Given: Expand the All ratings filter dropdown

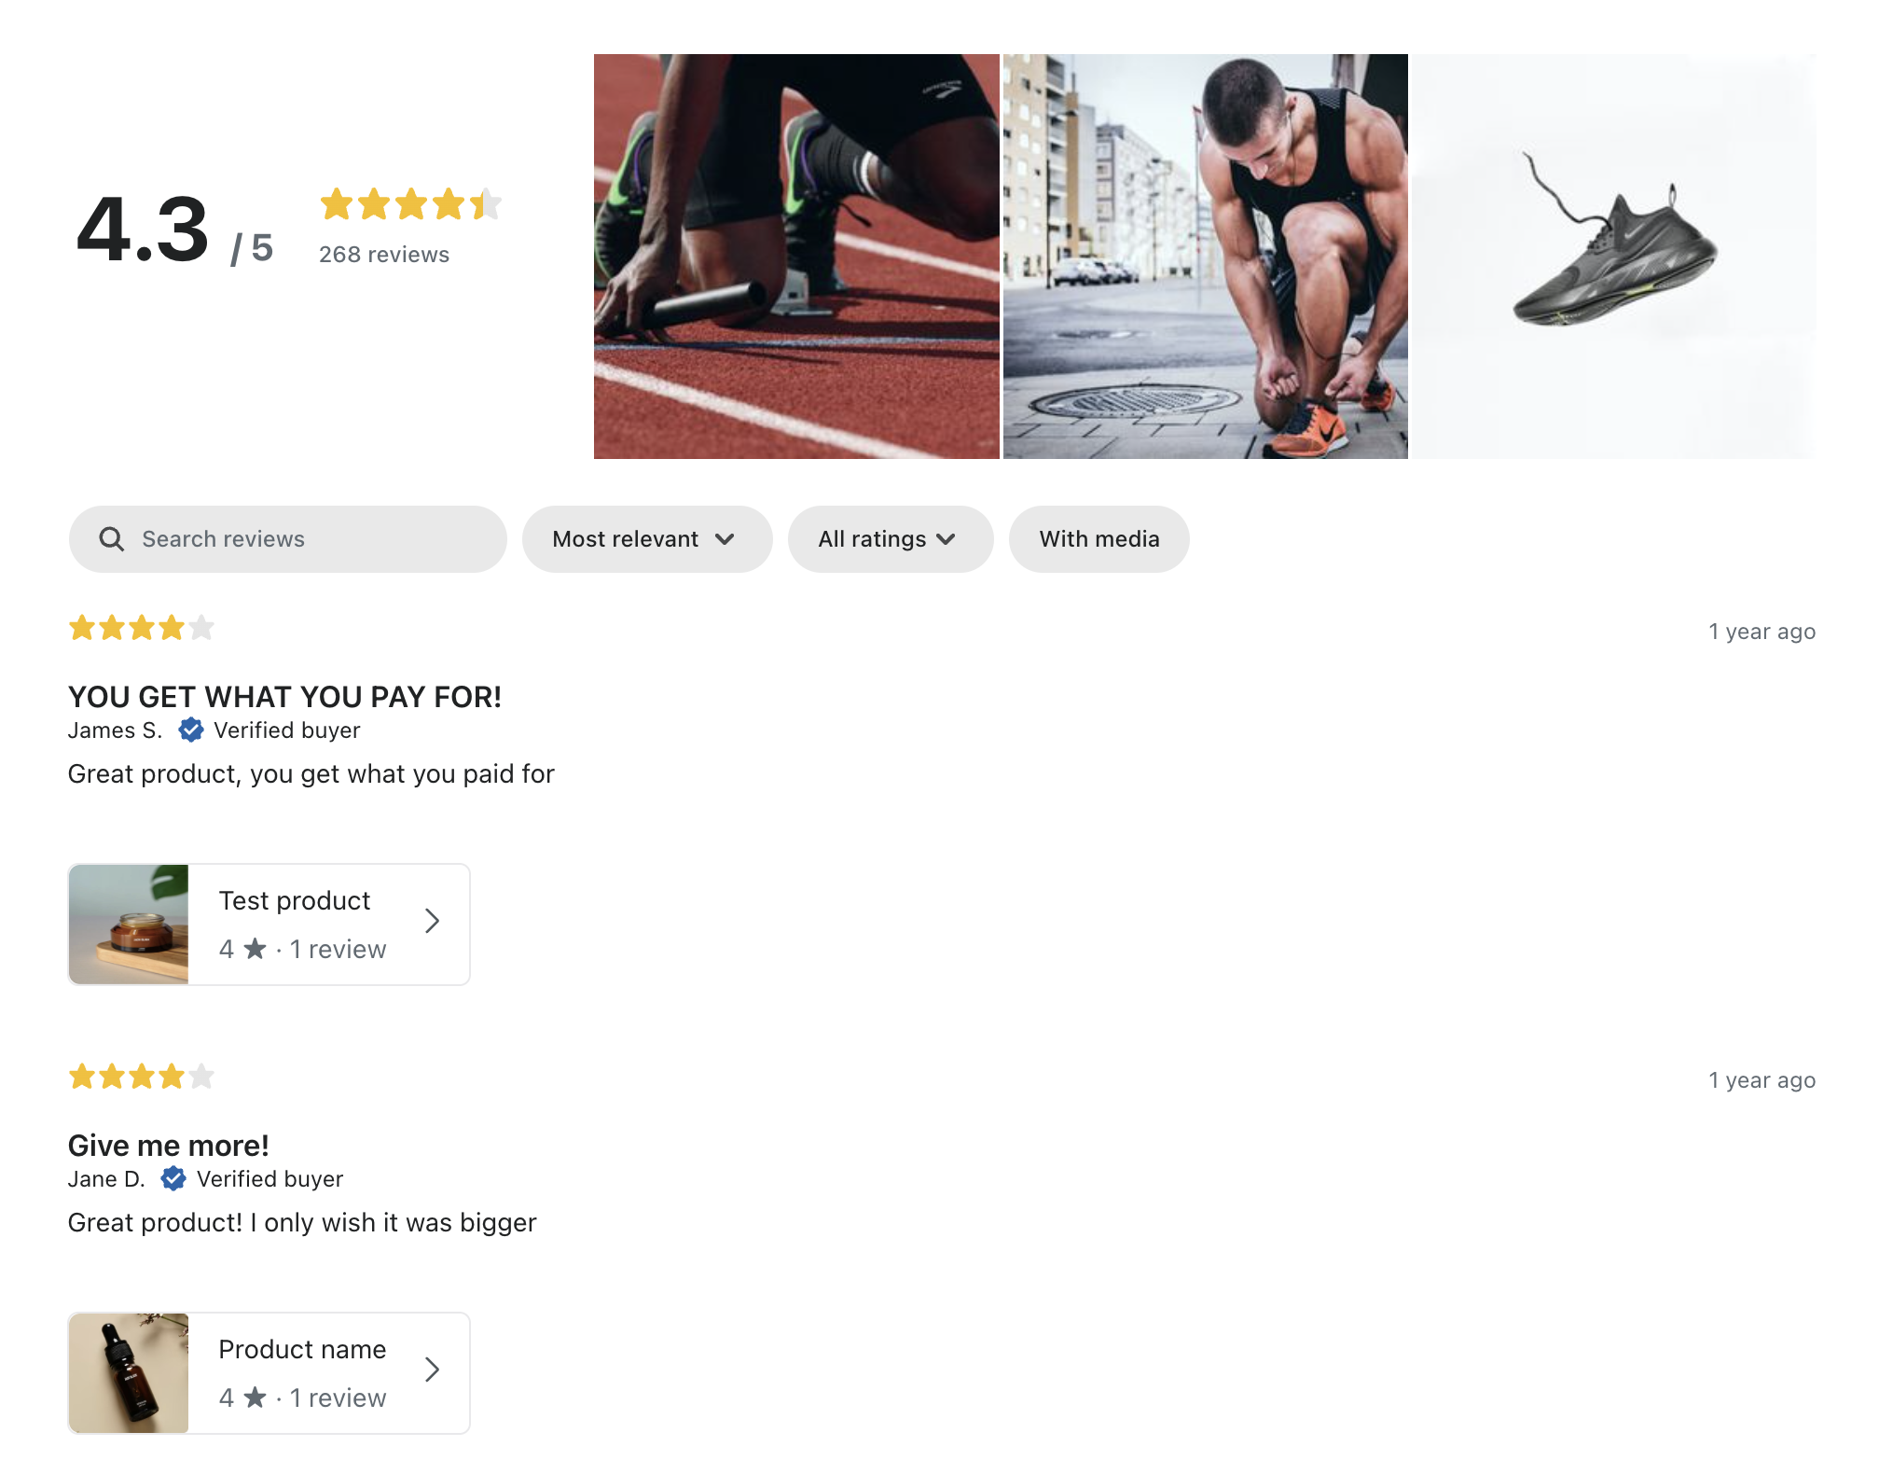Looking at the screenshot, I should [x=890, y=539].
